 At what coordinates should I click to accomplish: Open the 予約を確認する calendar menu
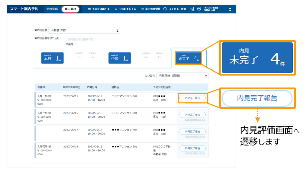point(98,9)
